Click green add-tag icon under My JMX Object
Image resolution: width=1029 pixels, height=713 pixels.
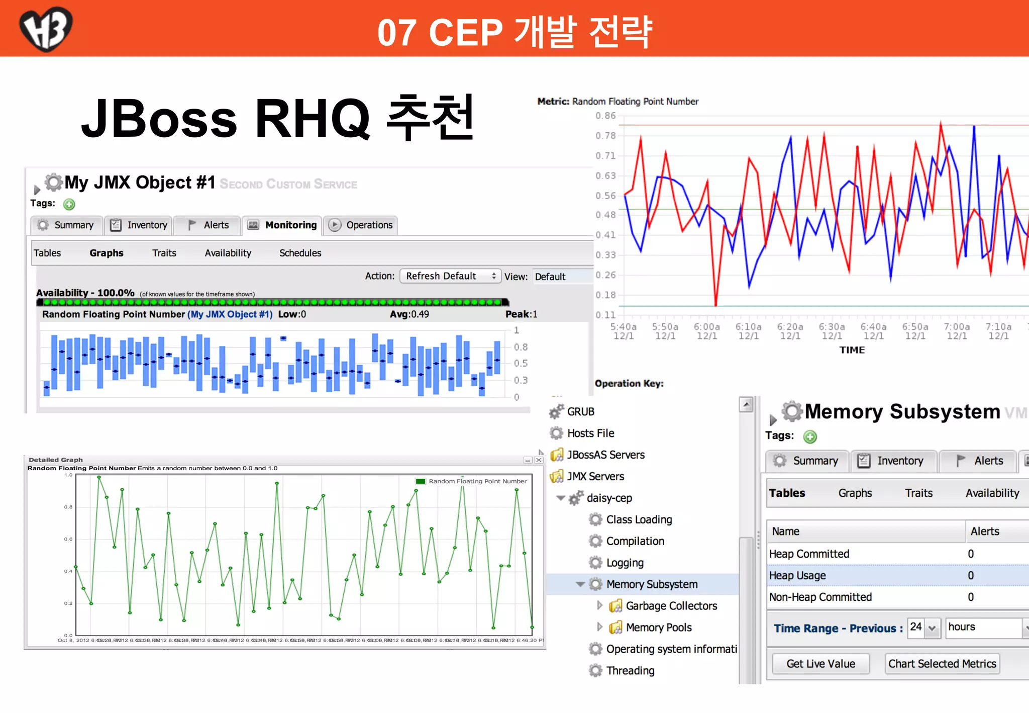(x=69, y=204)
